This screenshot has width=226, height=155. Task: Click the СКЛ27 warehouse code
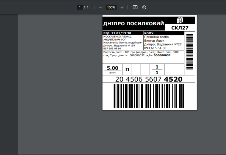pyautogui.click(x=180, y=28)
